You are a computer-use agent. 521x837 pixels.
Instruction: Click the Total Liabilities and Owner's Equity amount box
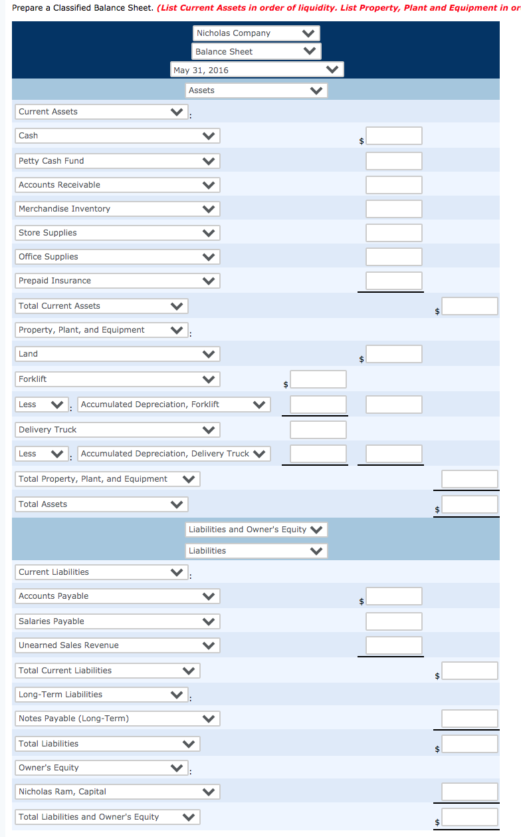(470, 816)
